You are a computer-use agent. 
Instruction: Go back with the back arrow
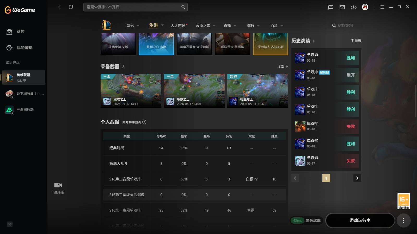coord(59,7)
